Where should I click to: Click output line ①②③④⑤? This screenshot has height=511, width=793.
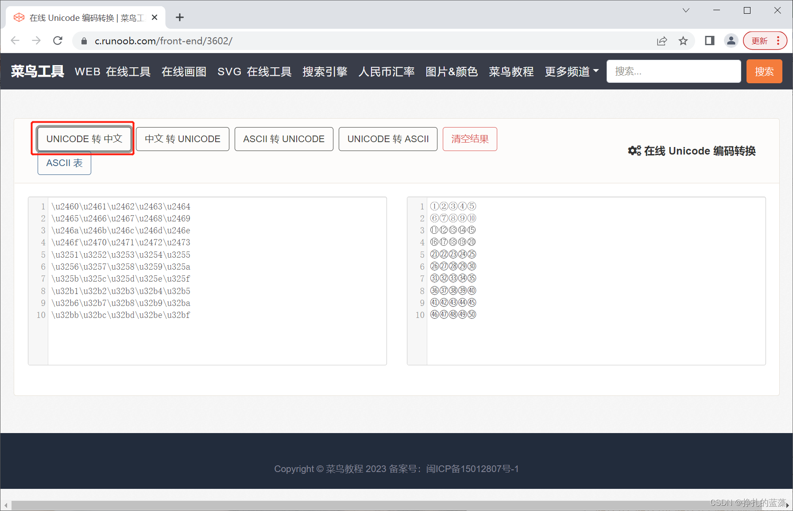pos(453,206)
